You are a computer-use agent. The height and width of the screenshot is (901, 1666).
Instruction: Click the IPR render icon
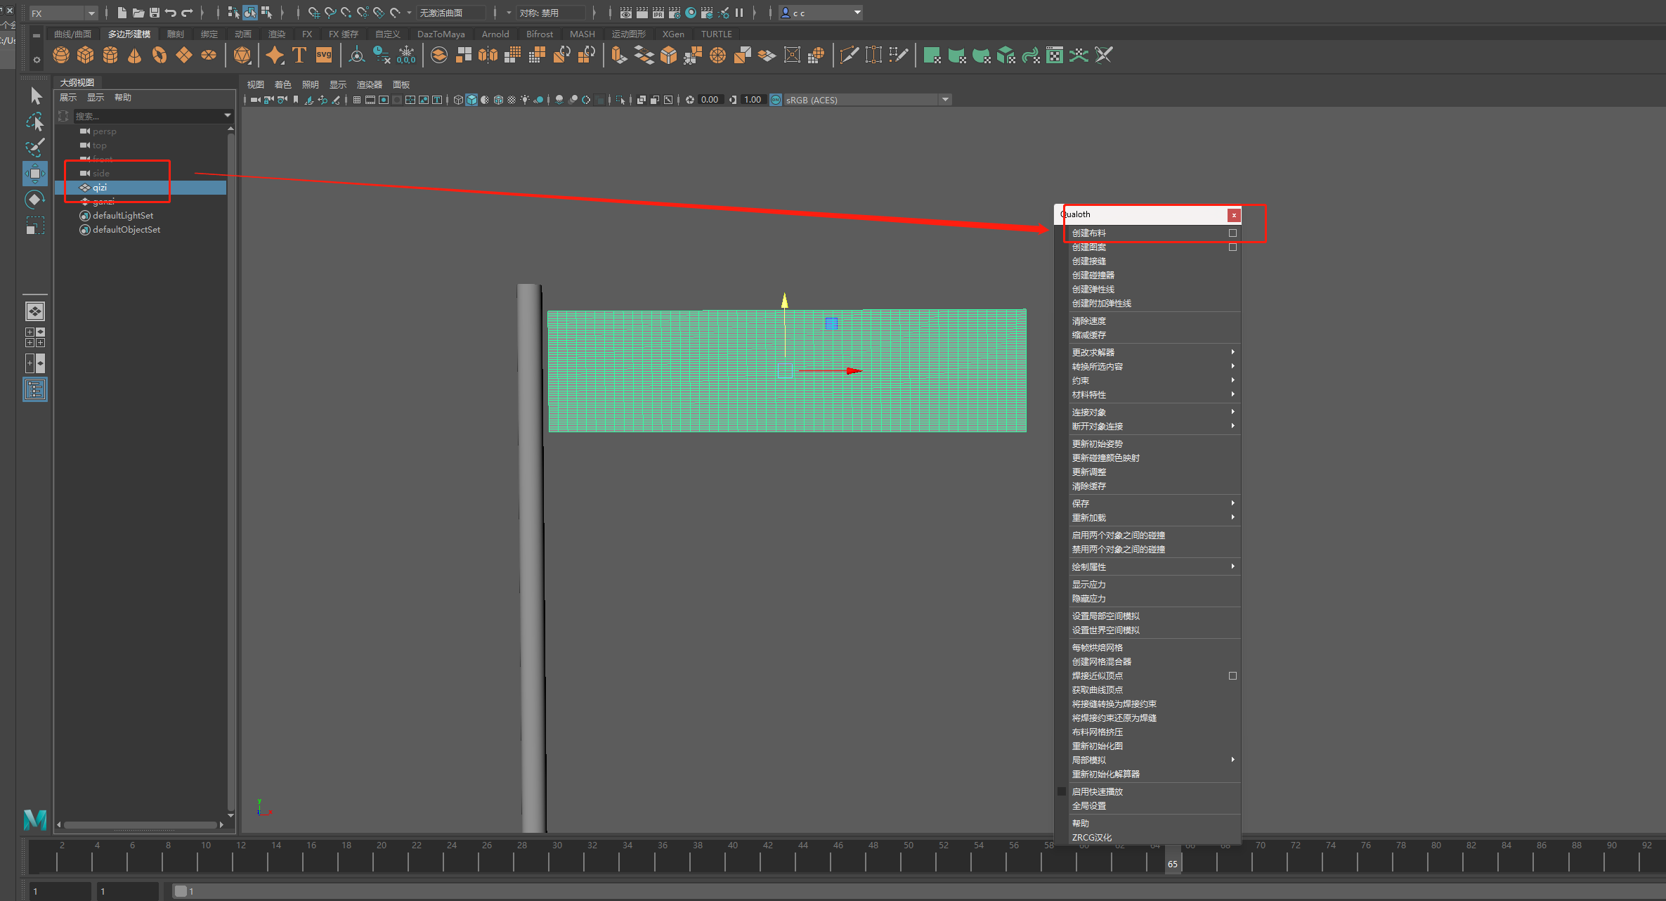click(x=658, y=13)
